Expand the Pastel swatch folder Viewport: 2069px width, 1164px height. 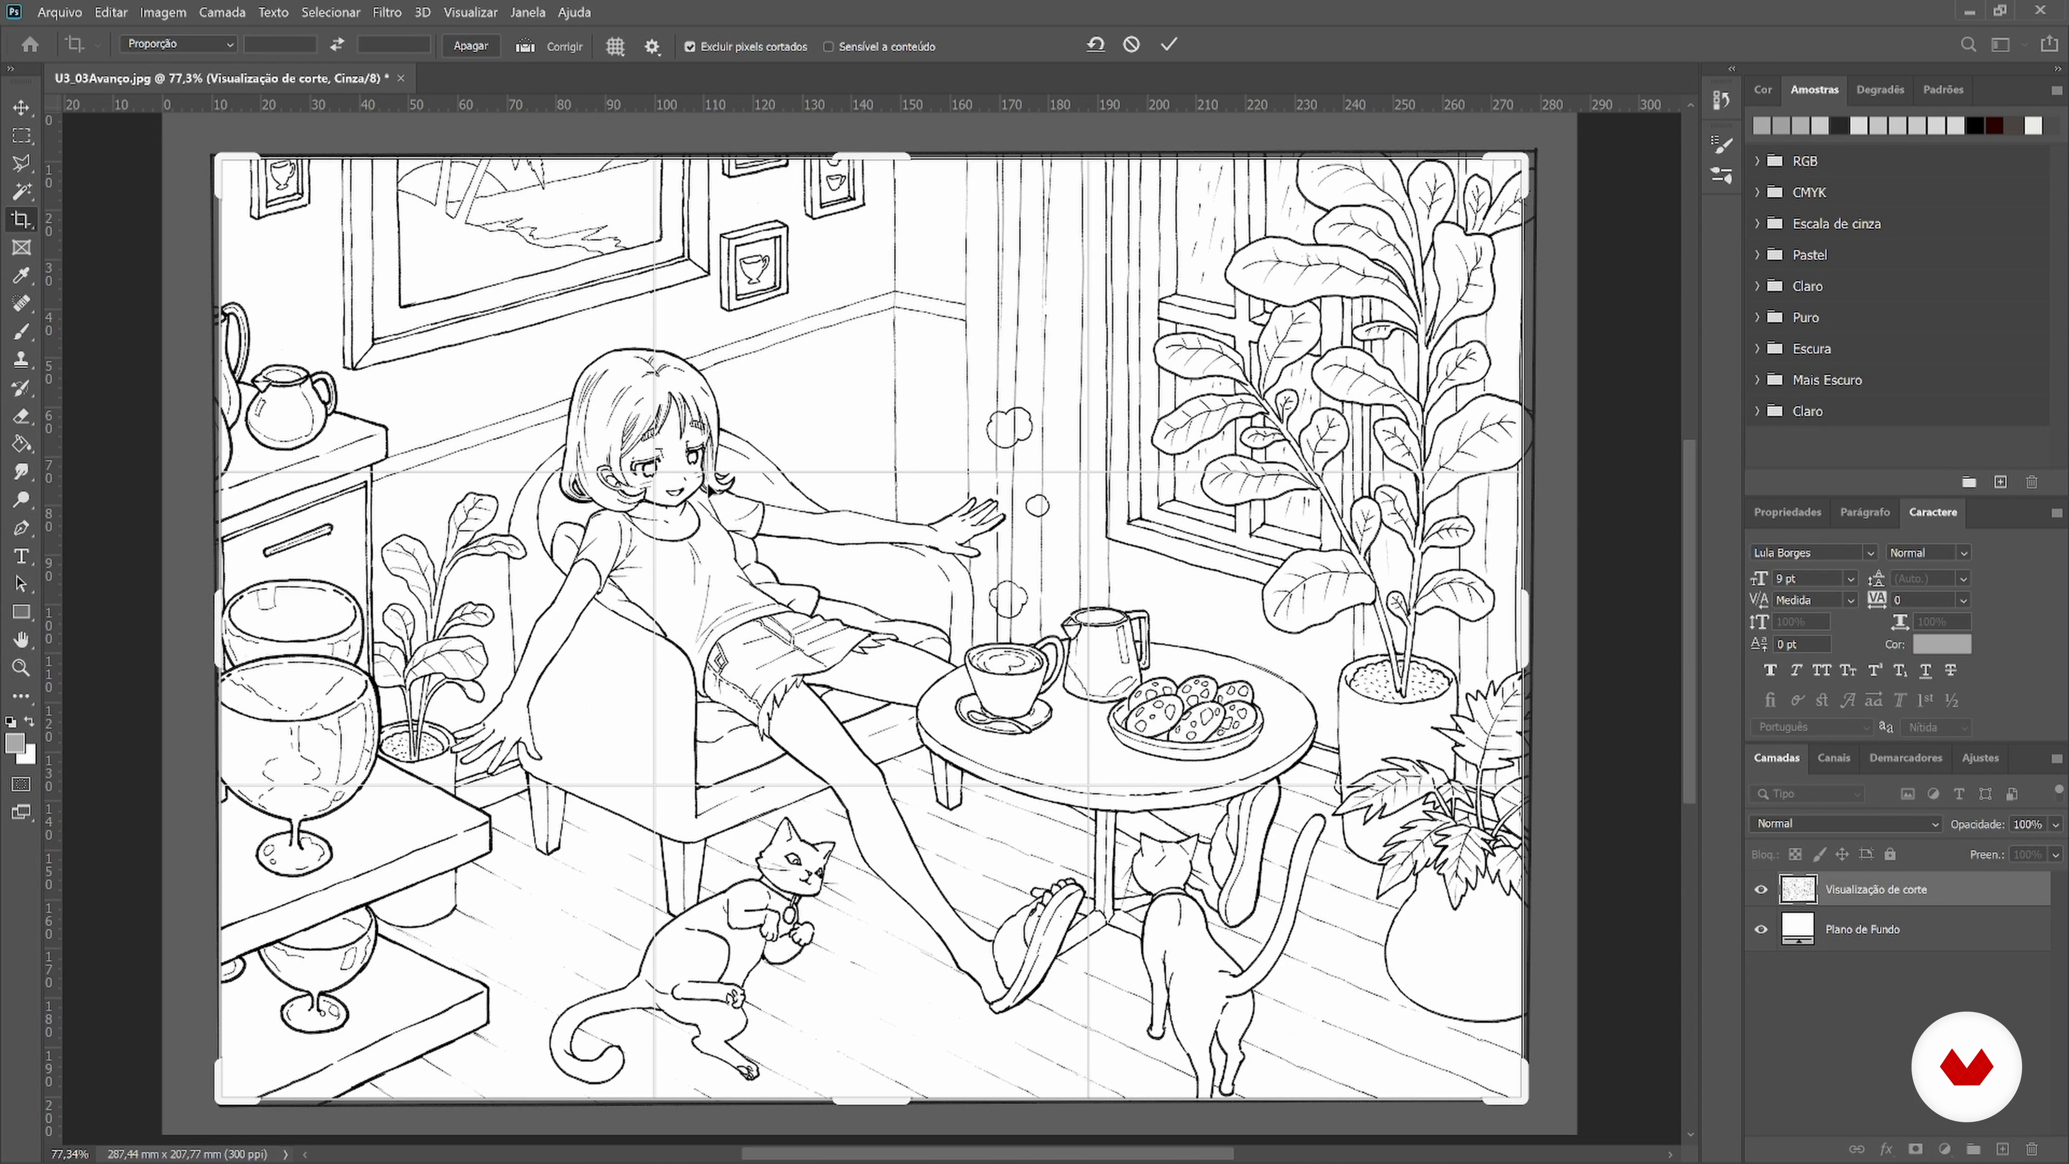pyautogui.click(x=1758, y=255)
